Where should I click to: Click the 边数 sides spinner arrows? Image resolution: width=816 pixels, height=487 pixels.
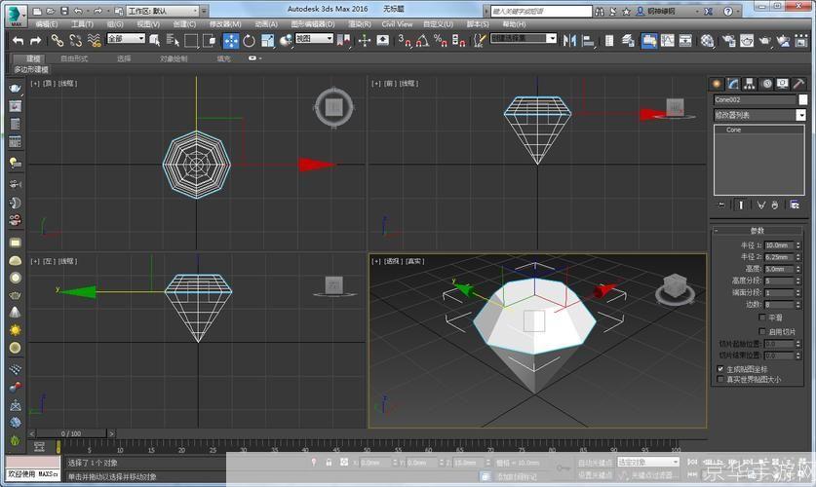(798, 305)
